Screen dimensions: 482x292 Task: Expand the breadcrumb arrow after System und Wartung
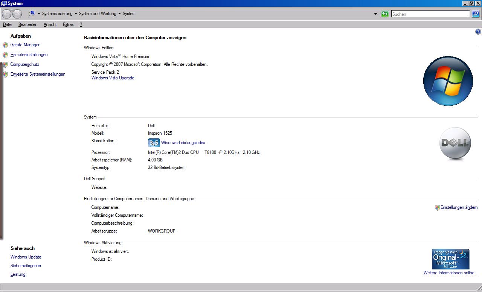[x=119, y=14]
